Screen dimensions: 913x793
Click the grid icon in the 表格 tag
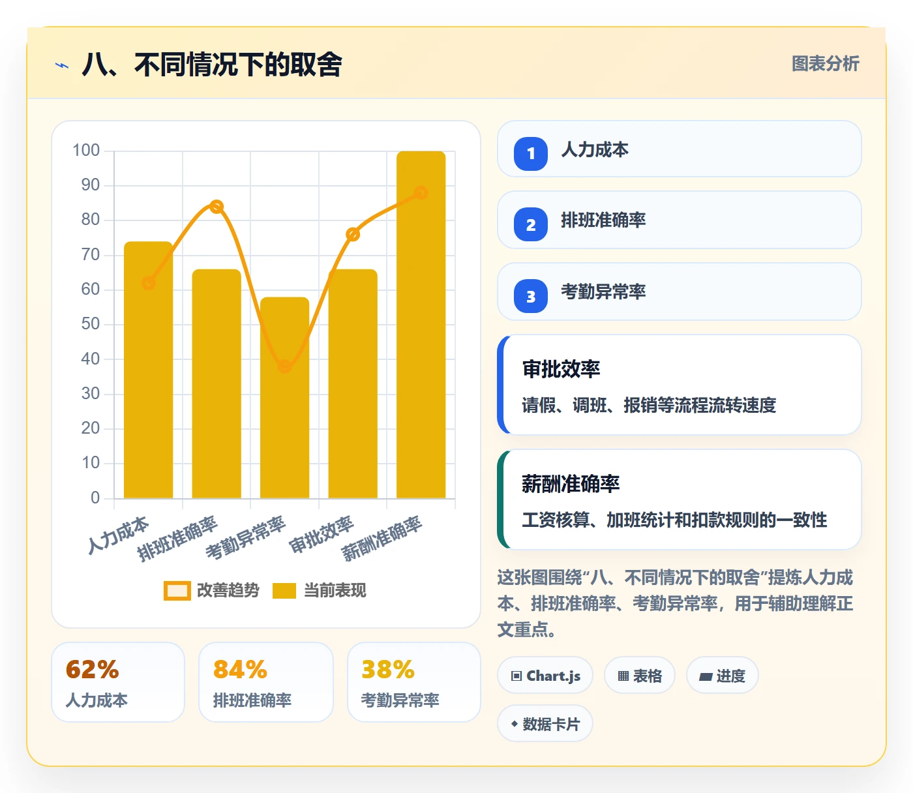[623, 676]
